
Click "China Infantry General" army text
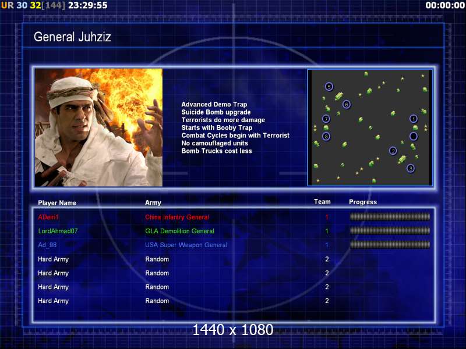(177, 217)
